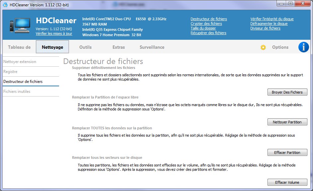Image resolution: width=313 pixels, height=191 pixels.
Task: Open the Outils tab
Action: [x=85, y=47]
